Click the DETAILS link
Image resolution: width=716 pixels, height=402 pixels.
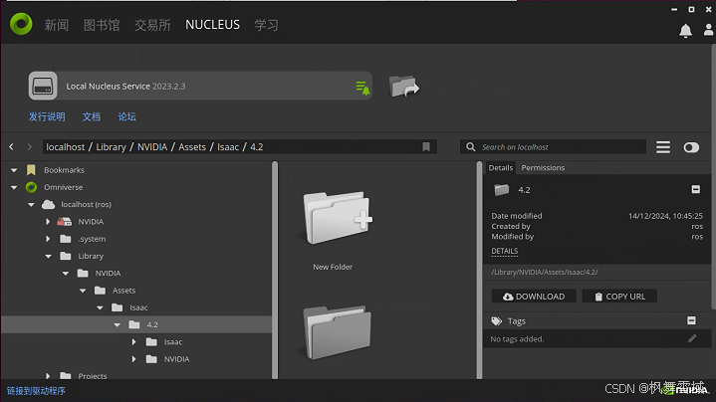point(504,251)
